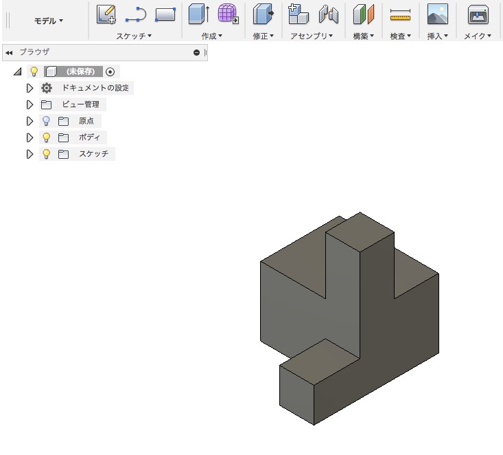
Task: Activate the (未保存) component radio button
Action: click(x=110, y=71)
